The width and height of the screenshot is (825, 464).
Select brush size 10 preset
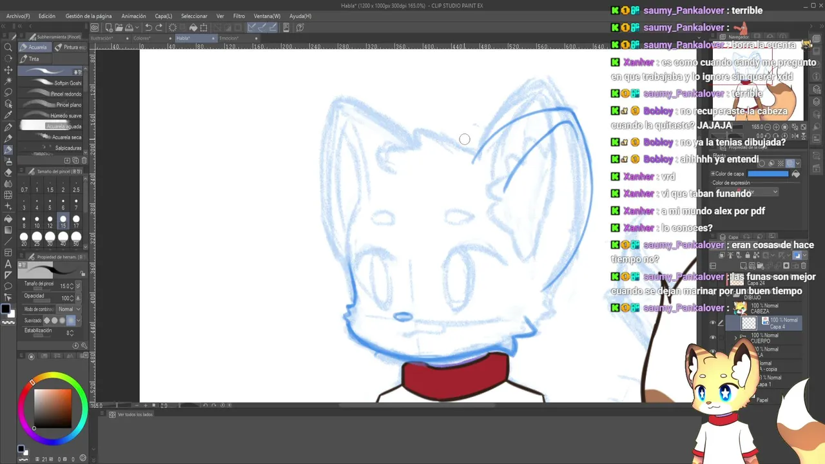(37, 222)
